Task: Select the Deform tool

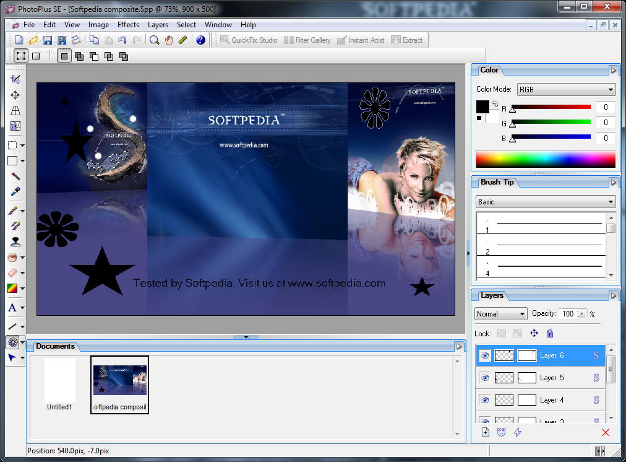Action: pyautogui.click(x=15, y=110)
